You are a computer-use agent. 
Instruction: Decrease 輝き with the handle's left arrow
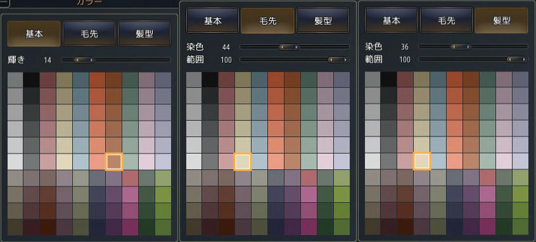click(77, 60)
